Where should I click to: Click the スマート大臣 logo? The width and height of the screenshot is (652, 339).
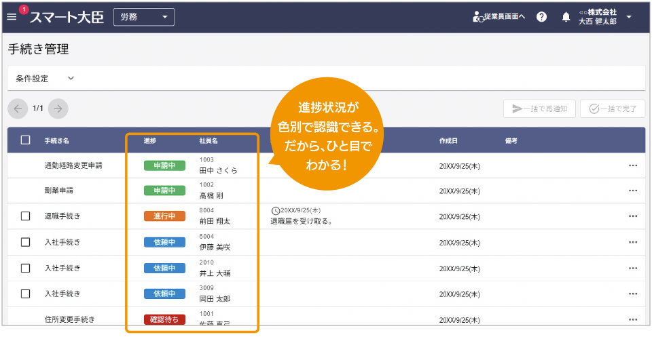tap(67, 17)
